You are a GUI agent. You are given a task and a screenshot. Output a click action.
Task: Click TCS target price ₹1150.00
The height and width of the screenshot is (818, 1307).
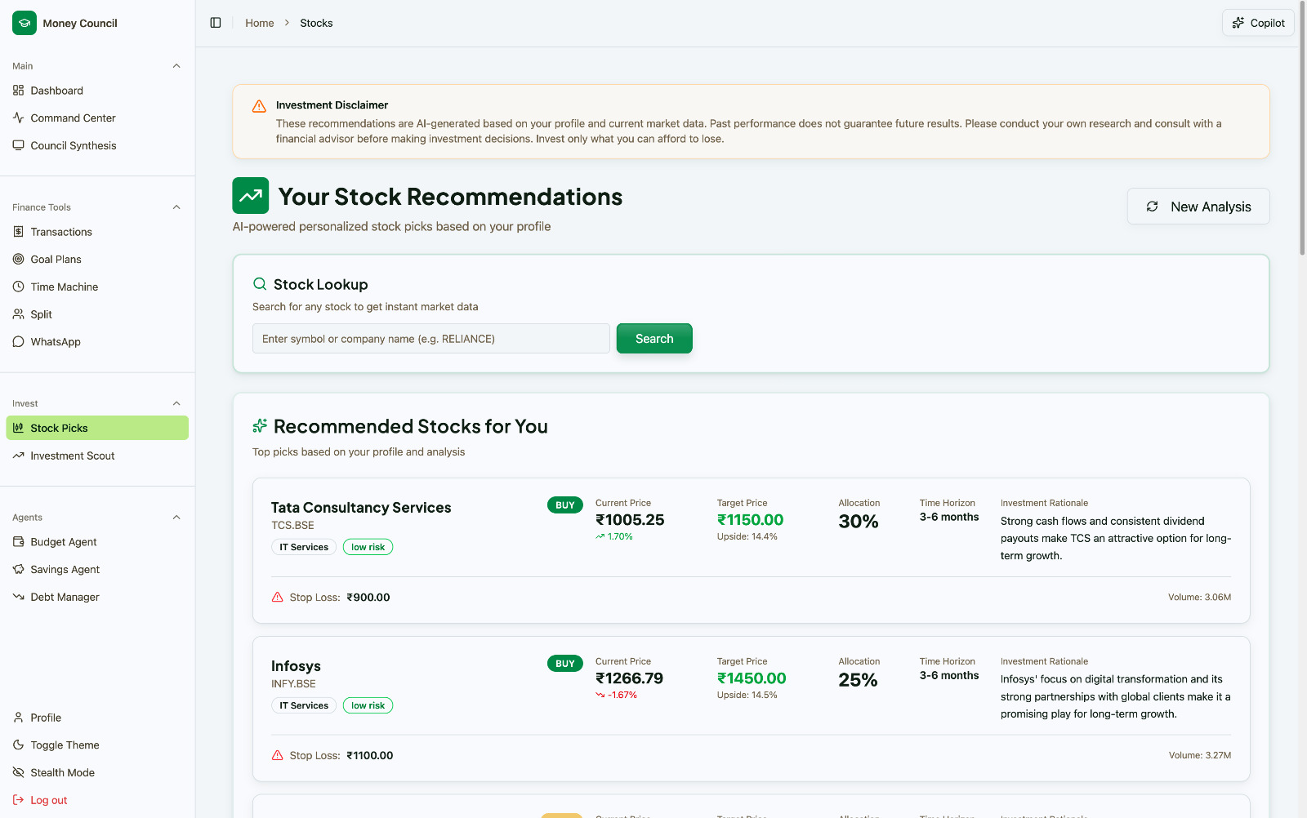pos(750,520)
